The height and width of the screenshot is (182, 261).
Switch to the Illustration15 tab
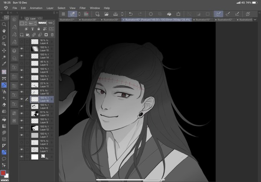click(x=202, y=20)
